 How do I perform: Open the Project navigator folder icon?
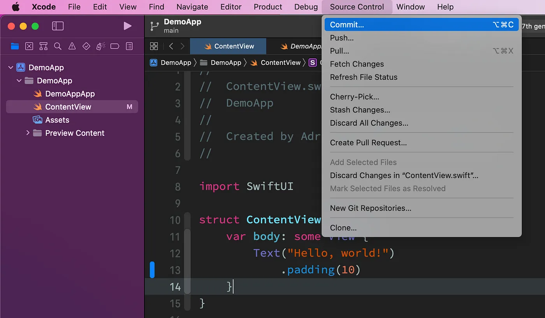[x=15, y=46]
